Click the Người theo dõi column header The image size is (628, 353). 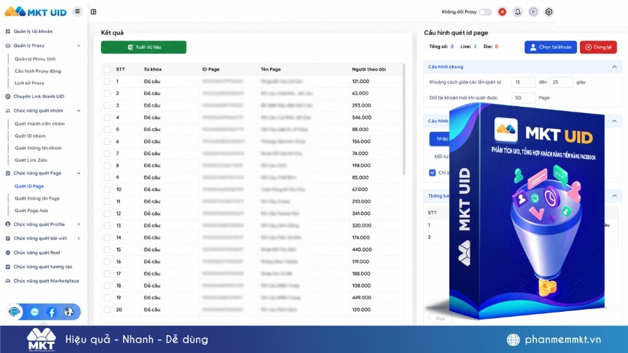[x=369, y=70]
